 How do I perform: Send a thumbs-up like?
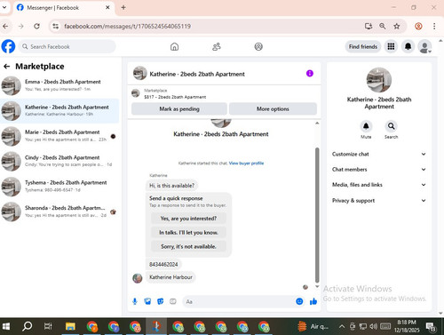coord(313,301)
